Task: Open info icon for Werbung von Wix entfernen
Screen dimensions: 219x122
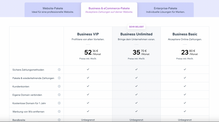Action: (59, 112)
